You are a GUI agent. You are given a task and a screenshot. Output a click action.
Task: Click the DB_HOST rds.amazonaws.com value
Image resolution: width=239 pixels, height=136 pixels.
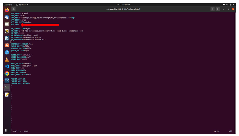point(51,31)
